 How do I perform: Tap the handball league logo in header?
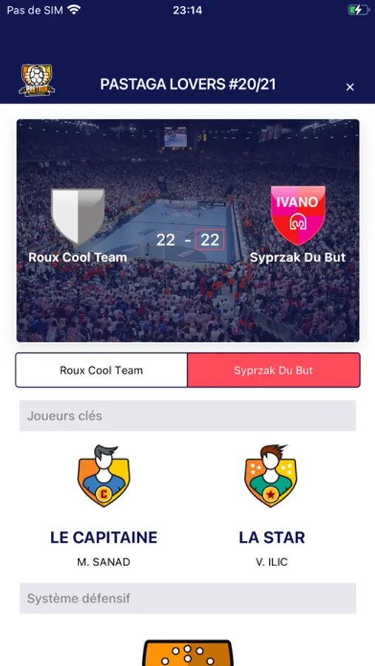37,80
